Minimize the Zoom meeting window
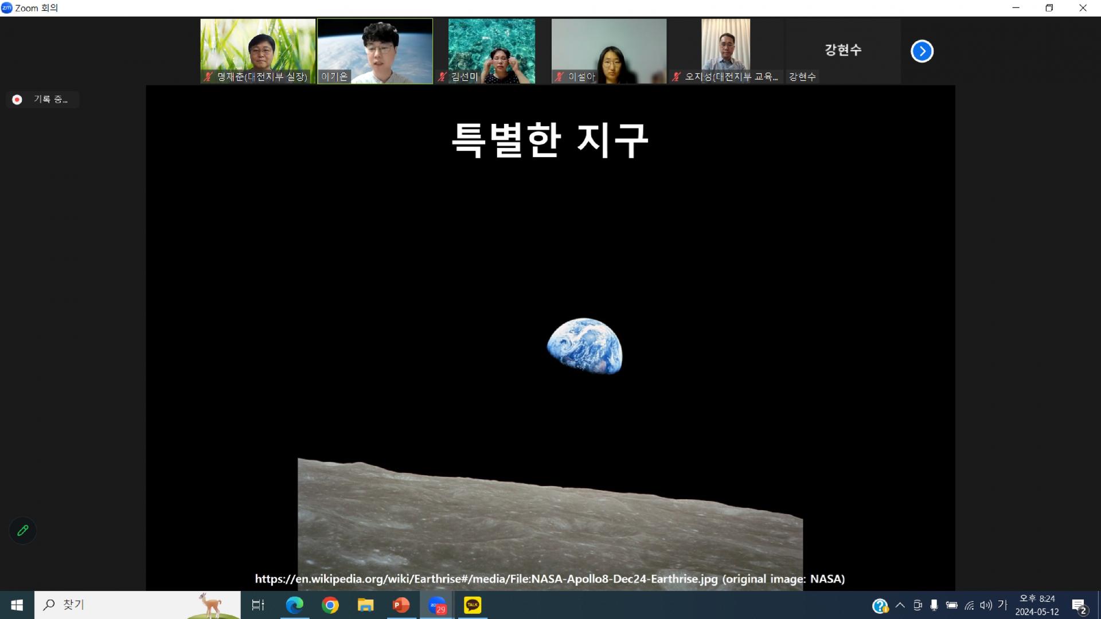This screenshot has width=1101, height=619. (x=1016, y=8)
